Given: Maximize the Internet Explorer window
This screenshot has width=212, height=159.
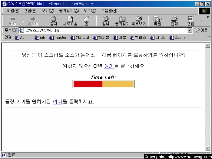Looking at the screenshot, I should [x=202, y=4].
